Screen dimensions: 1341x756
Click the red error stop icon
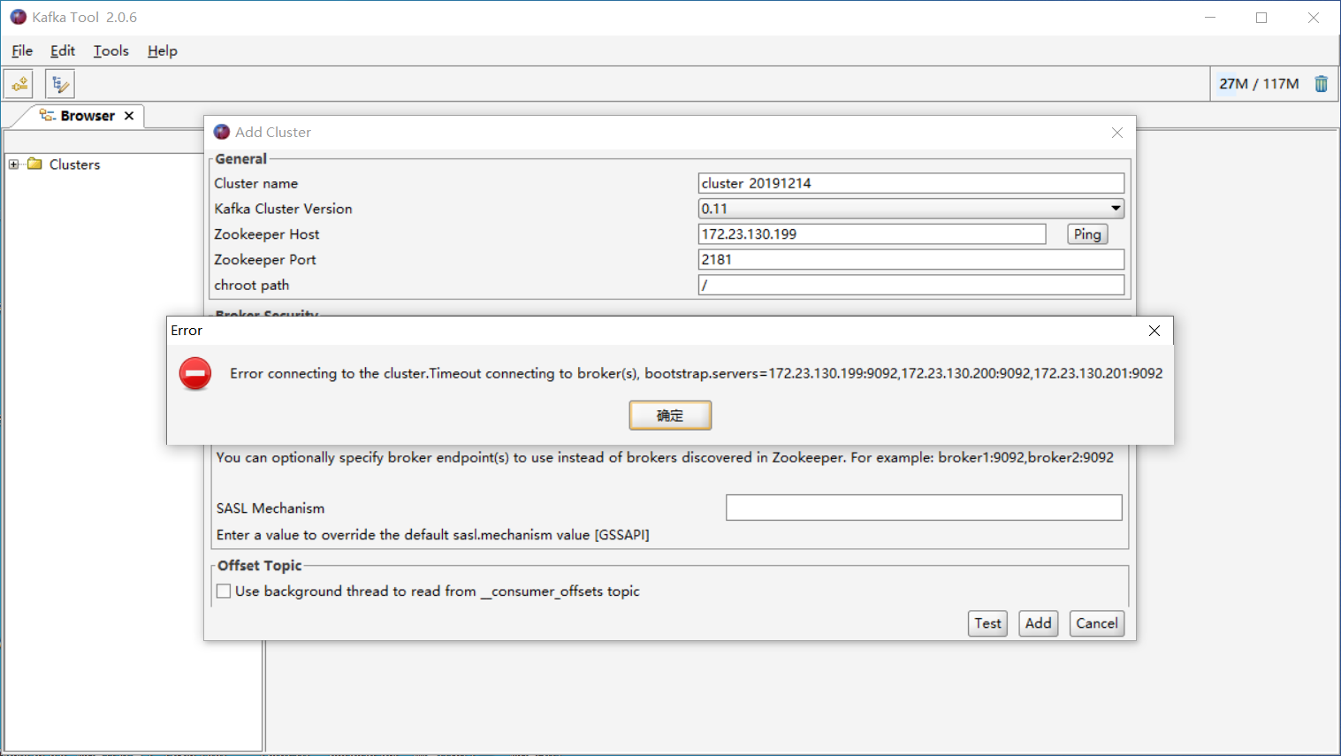195,373
